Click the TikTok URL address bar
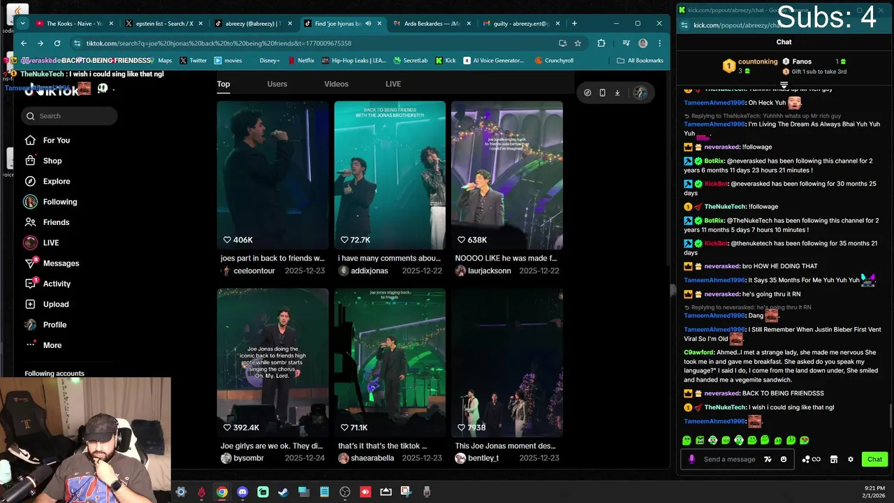Screen dimensions: 894x503 tap(314, 43)
